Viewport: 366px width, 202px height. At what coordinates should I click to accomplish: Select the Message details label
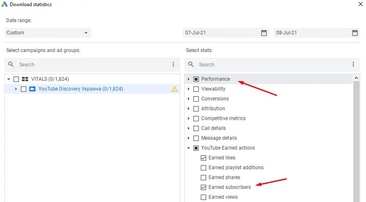pos(219,138)
